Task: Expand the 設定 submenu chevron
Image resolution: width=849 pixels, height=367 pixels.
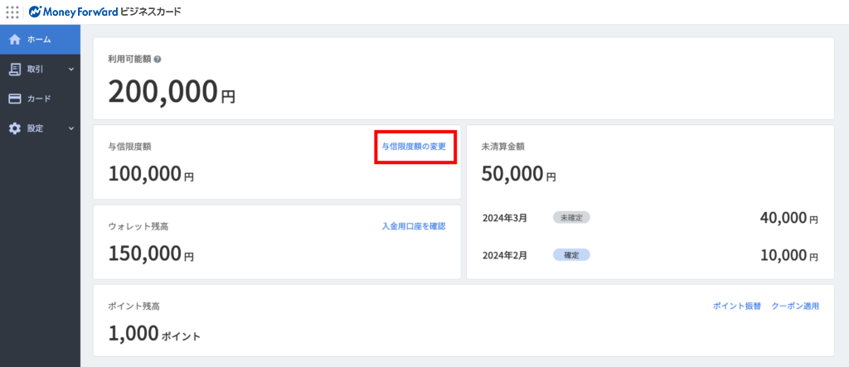Action: coord(71,128)
